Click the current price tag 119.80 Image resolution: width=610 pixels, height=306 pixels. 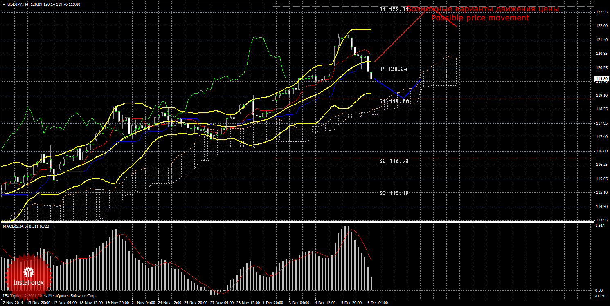pyautogui.click(x=601, y=79)
